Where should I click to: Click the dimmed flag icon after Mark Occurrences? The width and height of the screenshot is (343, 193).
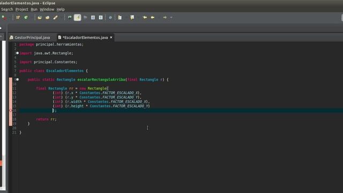[85, 18]
